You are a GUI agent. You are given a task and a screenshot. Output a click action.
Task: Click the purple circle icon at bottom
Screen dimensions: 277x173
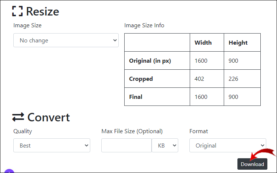[x=9, y=172]
